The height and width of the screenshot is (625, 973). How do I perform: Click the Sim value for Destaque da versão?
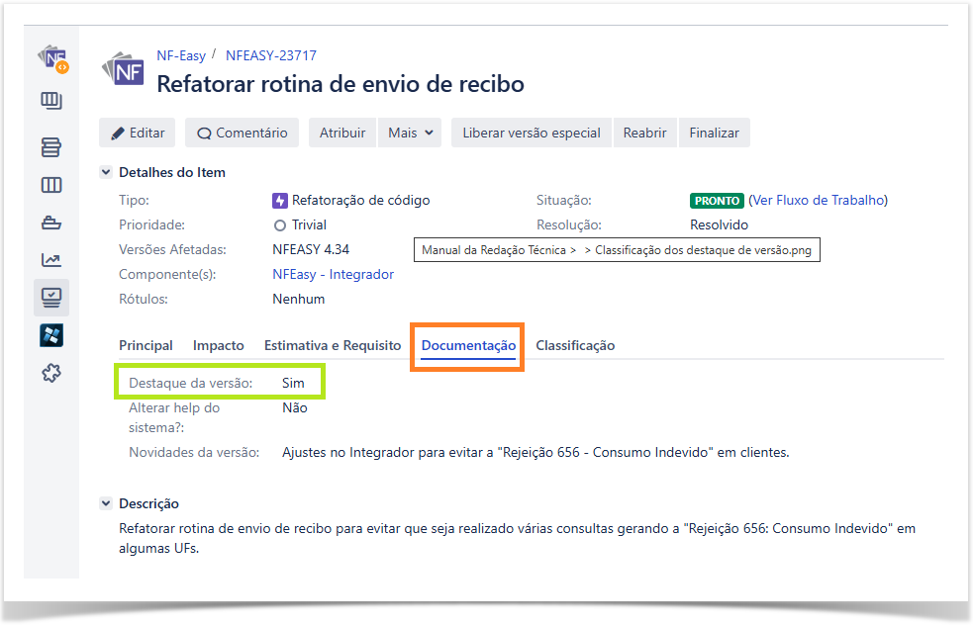pyautogui.click(x=293, y=383)
